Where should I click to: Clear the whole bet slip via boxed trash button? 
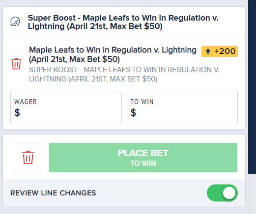pyautogui.click(x=28, y=158)
